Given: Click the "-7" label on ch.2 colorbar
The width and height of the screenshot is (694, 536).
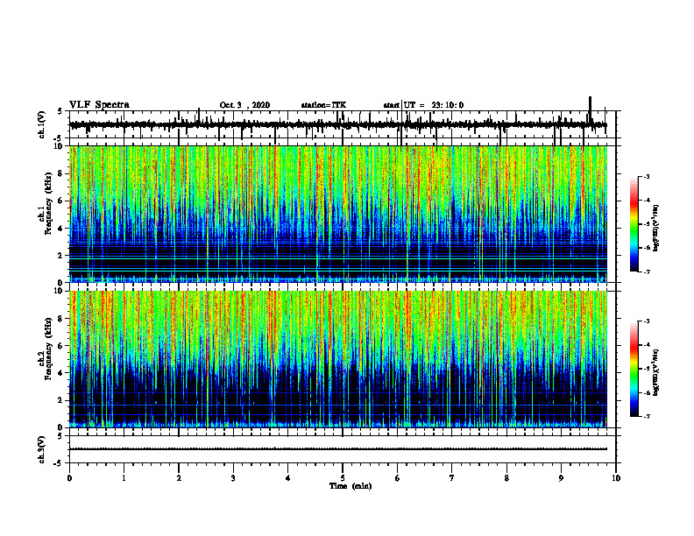Looking at the screenshot, I should (x=647, y=416).
